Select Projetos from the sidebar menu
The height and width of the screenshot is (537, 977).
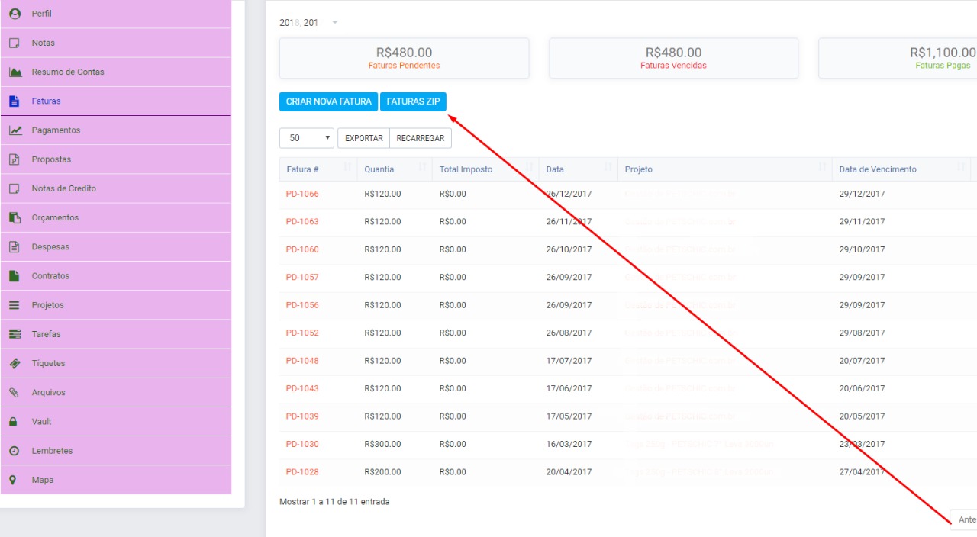(x=47, y=305)
